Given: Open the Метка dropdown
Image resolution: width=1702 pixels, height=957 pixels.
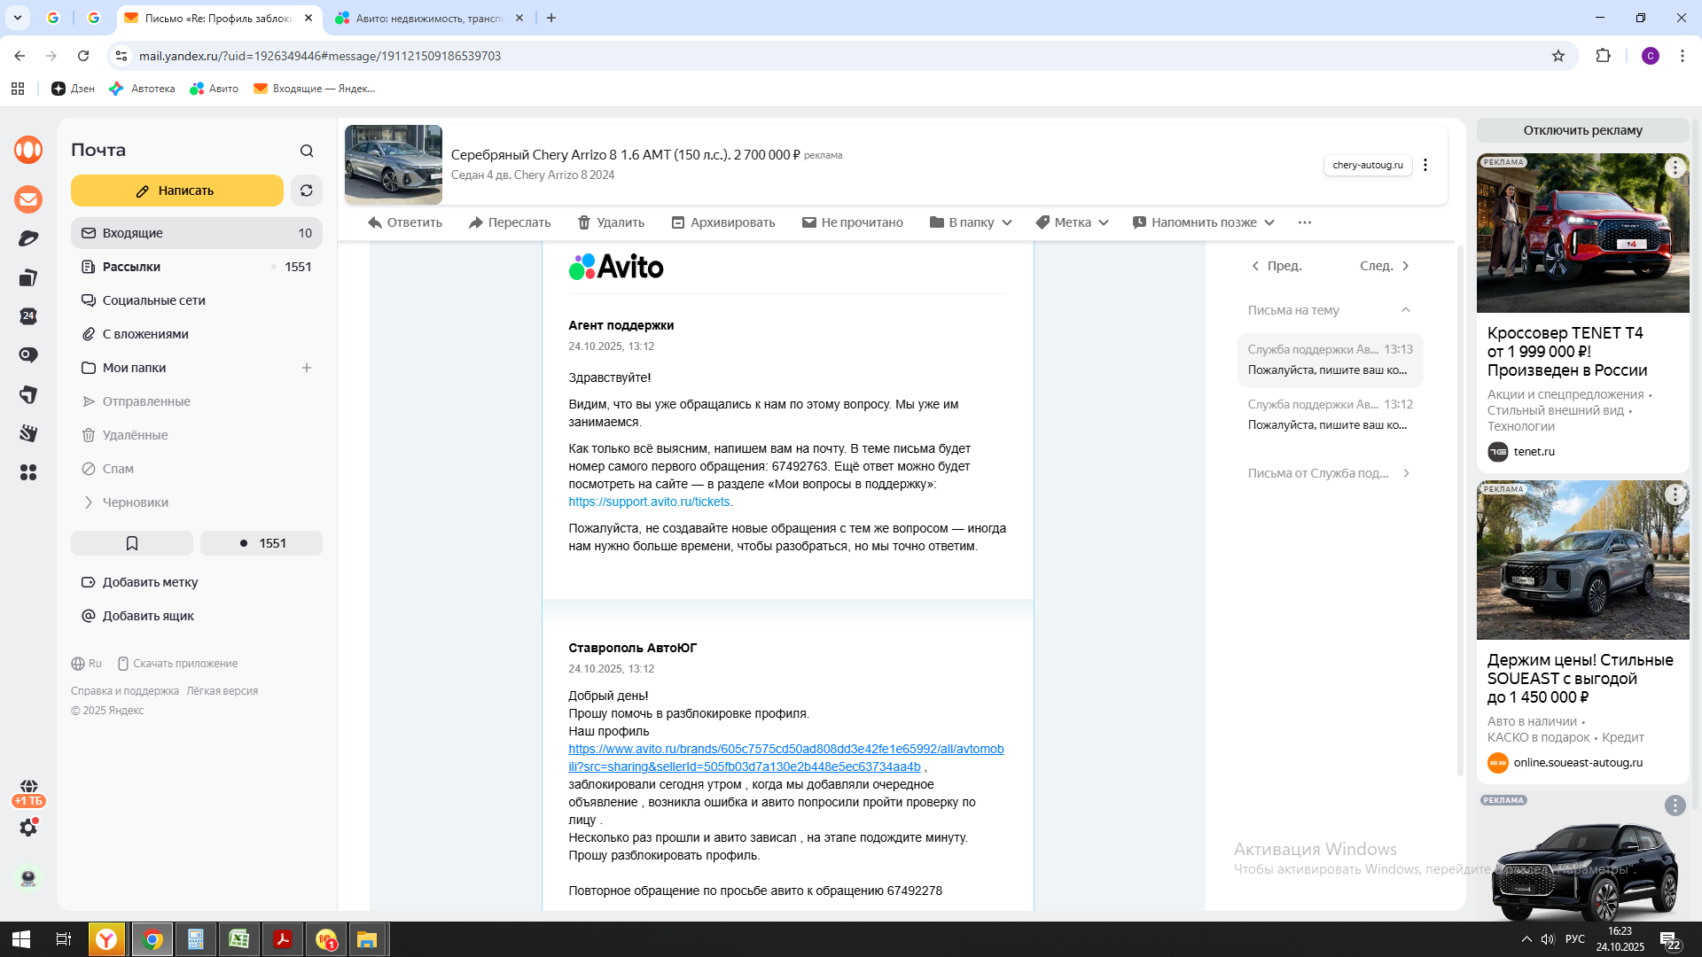Looking at the screenshot, I should click(x=1072, y=222).
